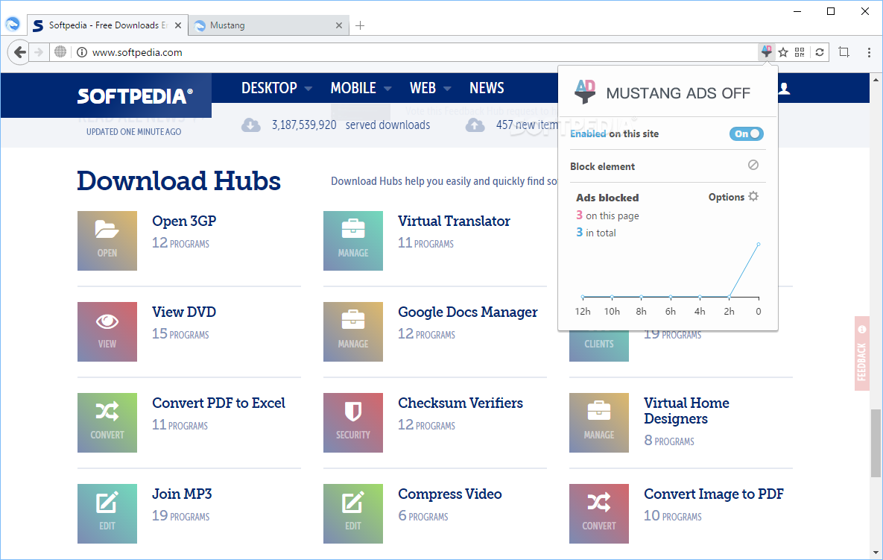Click the Checksum Verifiers SECURITY tile
883x560 pixels.
(353, 423)
